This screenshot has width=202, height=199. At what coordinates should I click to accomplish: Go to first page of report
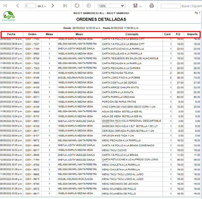5,6
